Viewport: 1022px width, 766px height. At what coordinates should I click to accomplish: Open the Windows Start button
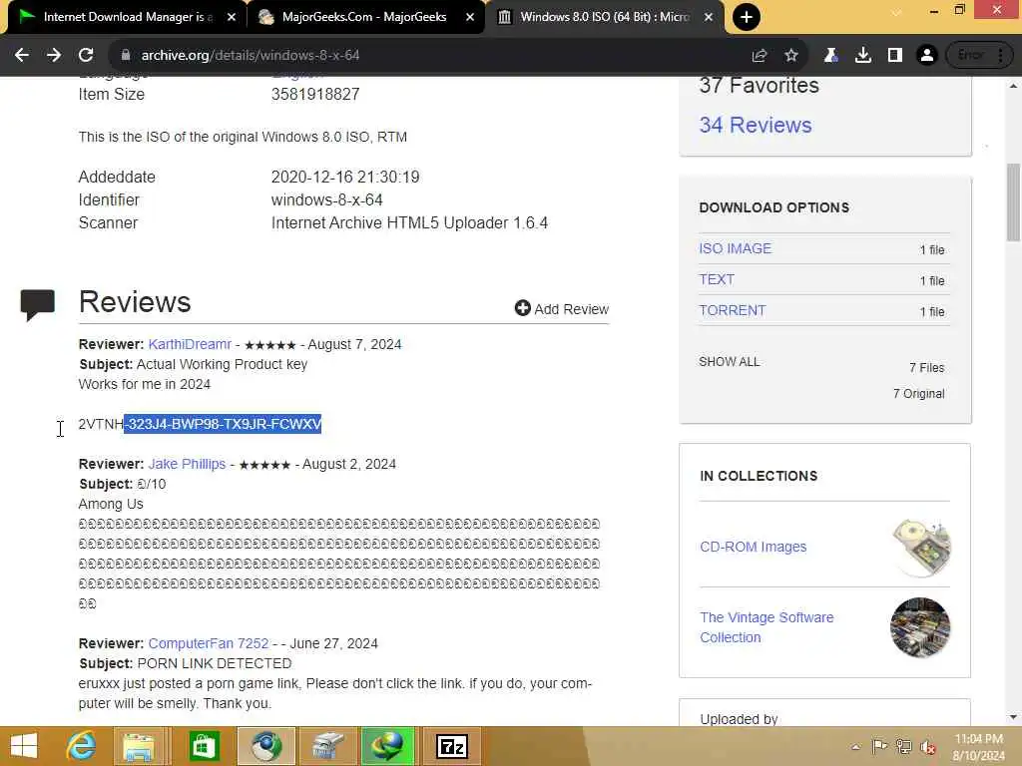24,746
